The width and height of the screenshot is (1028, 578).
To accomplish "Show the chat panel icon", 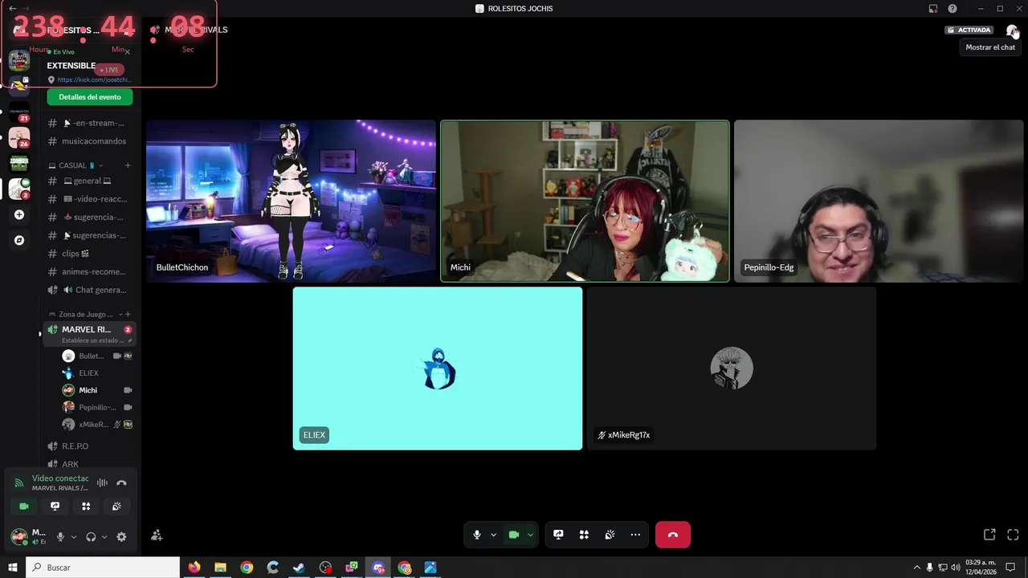I will point(1011,31).
